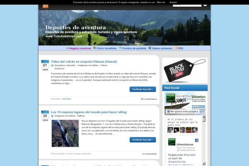Click the folder icon under the rafting post title
This screenshot has width=249, height=166.
52,116
